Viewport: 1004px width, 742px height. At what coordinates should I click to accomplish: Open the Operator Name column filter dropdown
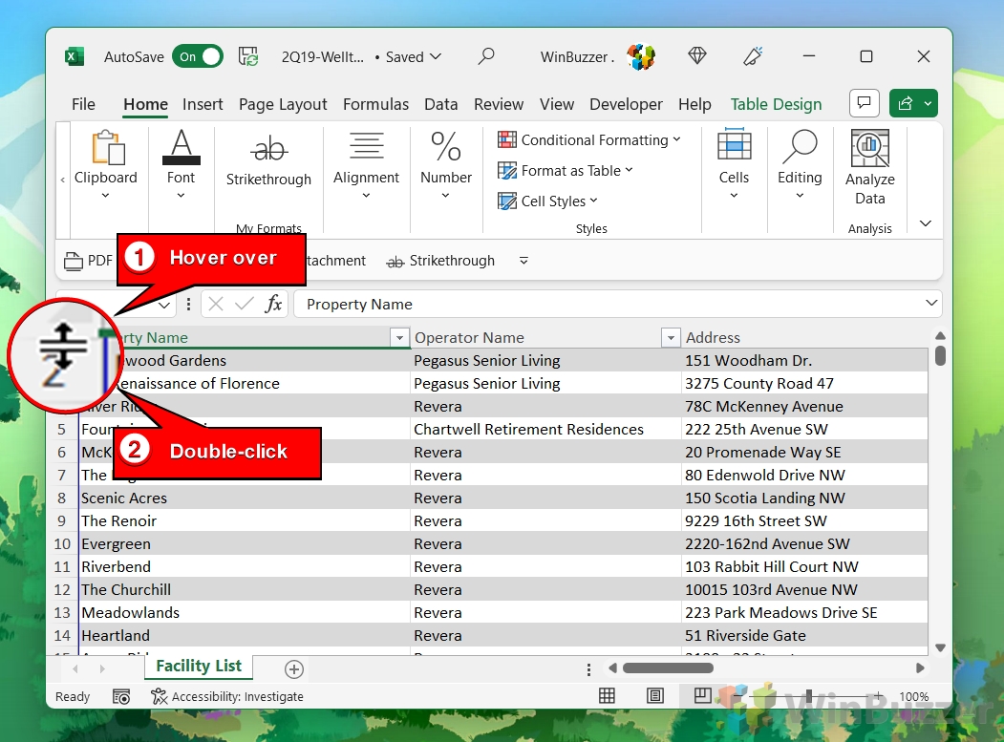point(671,338)
